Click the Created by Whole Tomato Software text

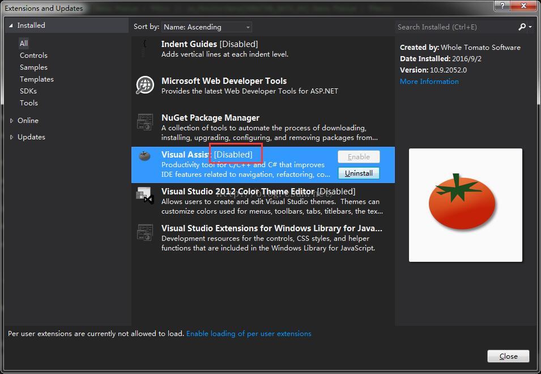click(460, 47)
